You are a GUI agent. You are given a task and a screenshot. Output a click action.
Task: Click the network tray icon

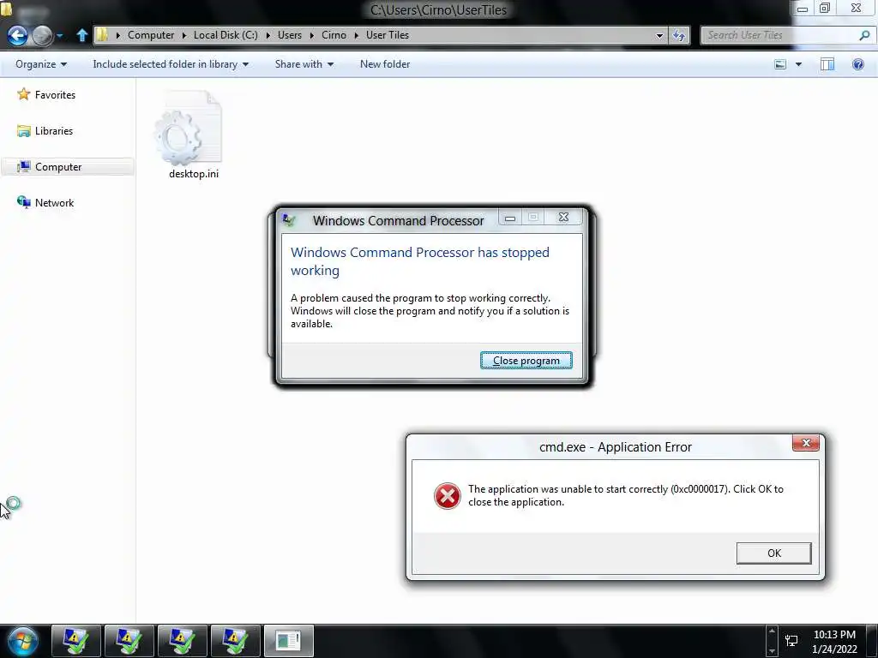(791, 641)
